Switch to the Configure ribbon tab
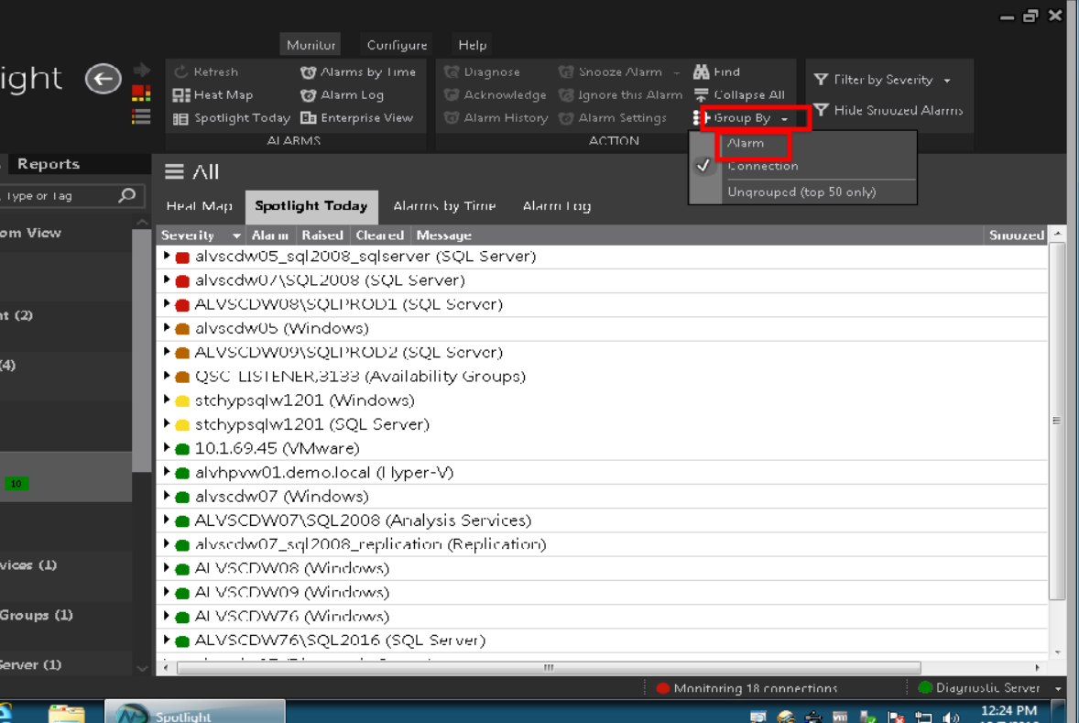 pos(397,45)
